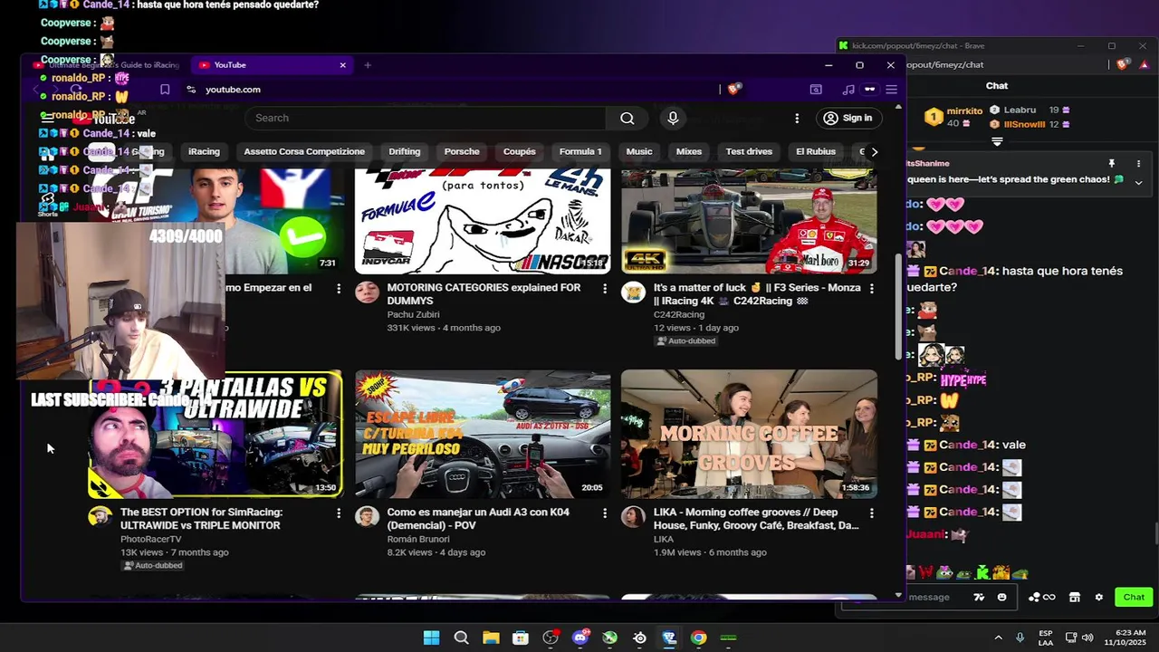Open File Explorer from the taskbar
This screenshot has width=1159, height=652.
pos(491,638)
